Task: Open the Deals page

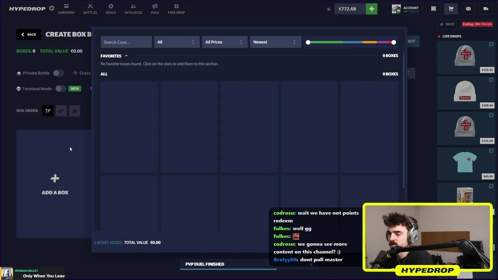Action: tap(111, 9)
